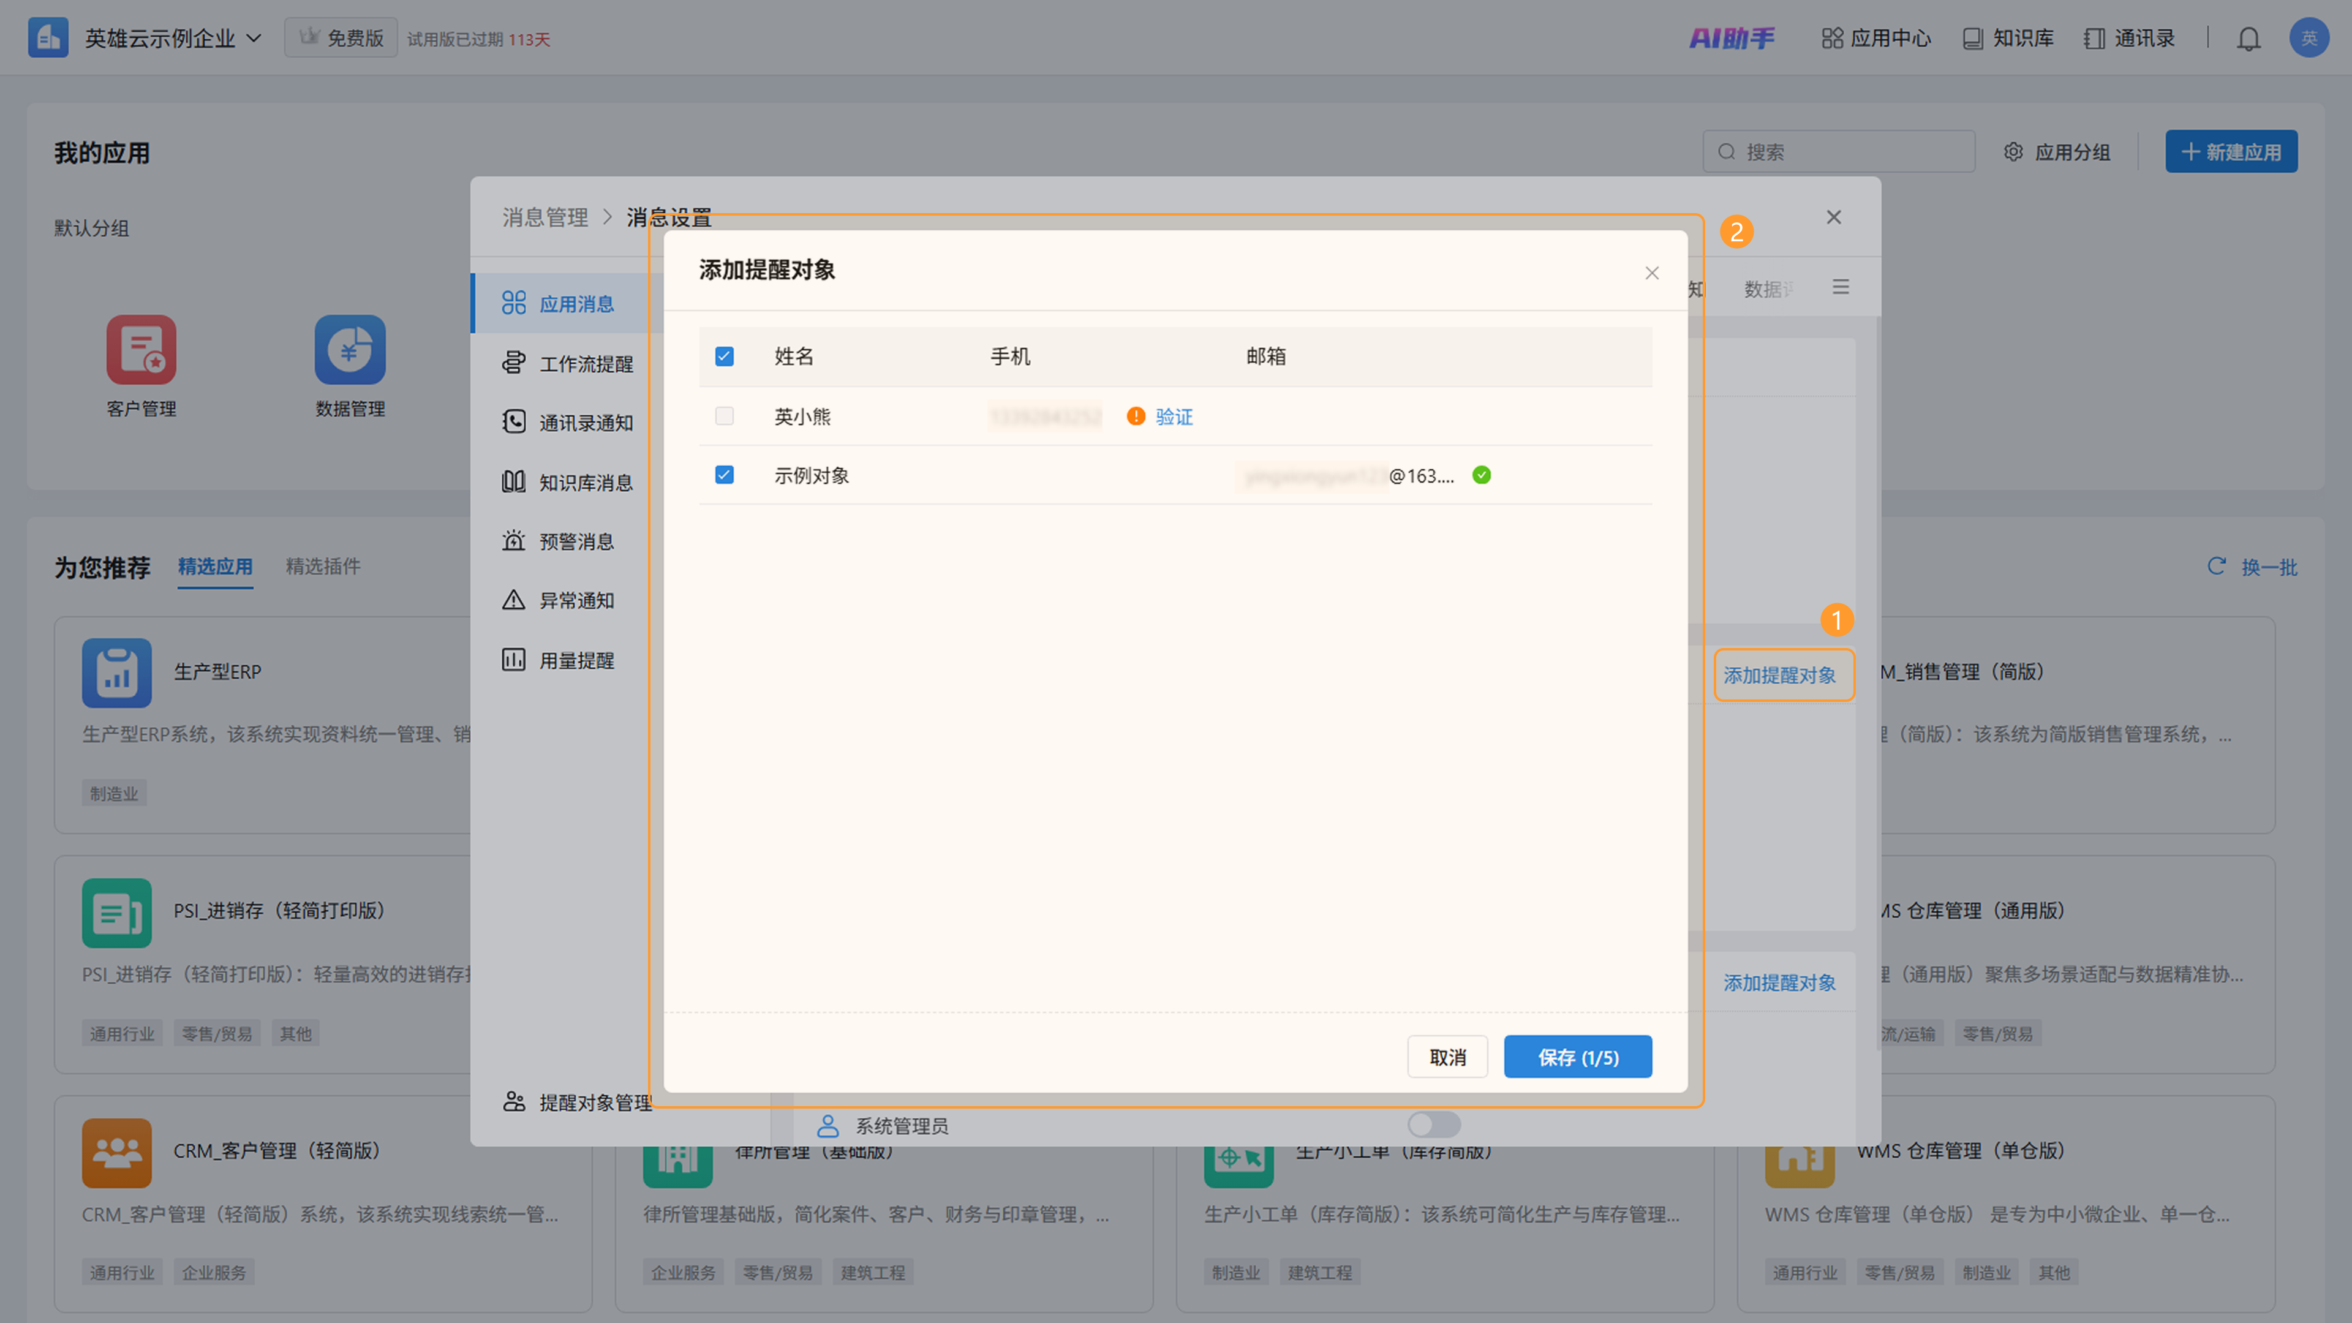Open the 客户管理 app icon
The image size is (2352, 1323).
pos(141,350)
